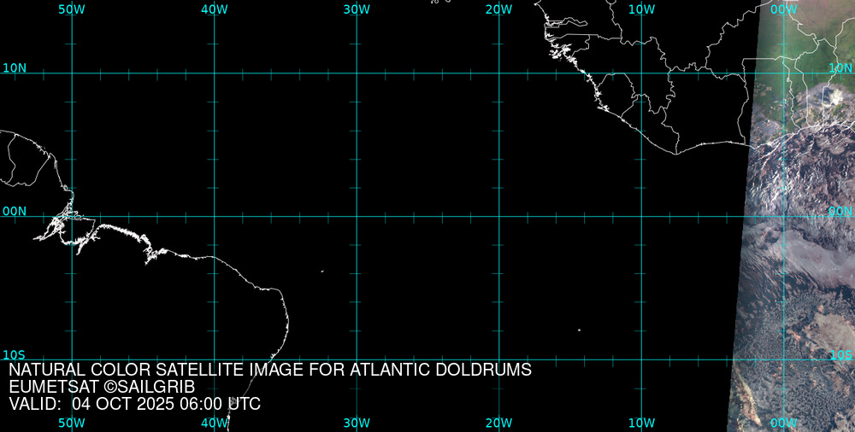Viewport: 855px width, 432px height.
Task: Click where equator crosses the 40W gridline
Action: click(214, 216)
